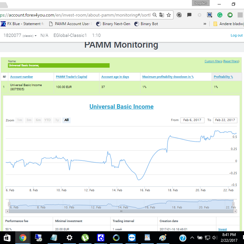The width and height of the screenshot is (244, 244).
Task: Click the bogdan profile button
Action: (200, 3)
